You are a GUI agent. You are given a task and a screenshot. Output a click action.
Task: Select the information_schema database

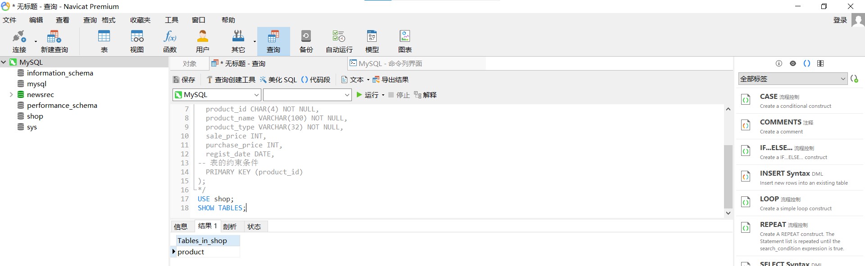(x=60, y=73)
